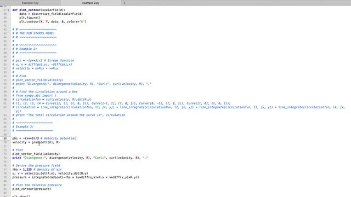Click line number 62 in the gutter
This screenshot has height=197, width=351.
click(x=5, y=107)
